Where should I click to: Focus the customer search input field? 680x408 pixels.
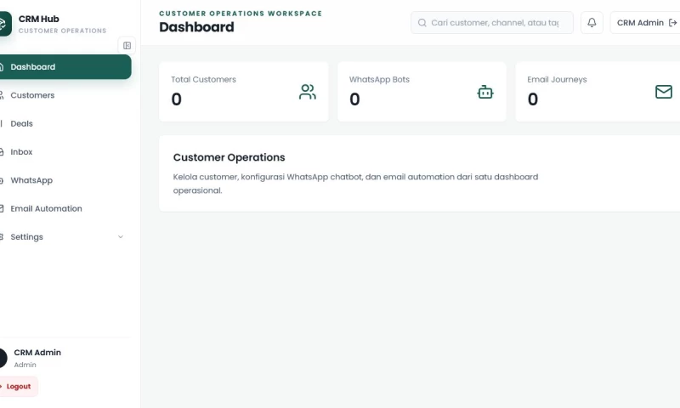coord(492,23)
